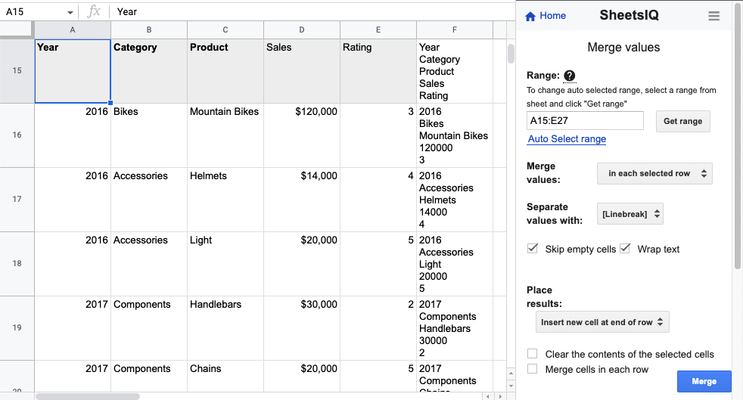This screenshot has height=400, width=743.
Task: Select row 16 header
Action: 17,135
